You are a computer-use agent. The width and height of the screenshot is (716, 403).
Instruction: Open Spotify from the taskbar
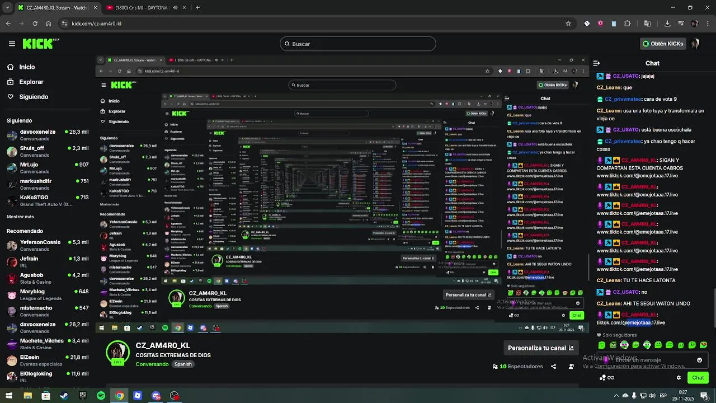click(101, 396)
